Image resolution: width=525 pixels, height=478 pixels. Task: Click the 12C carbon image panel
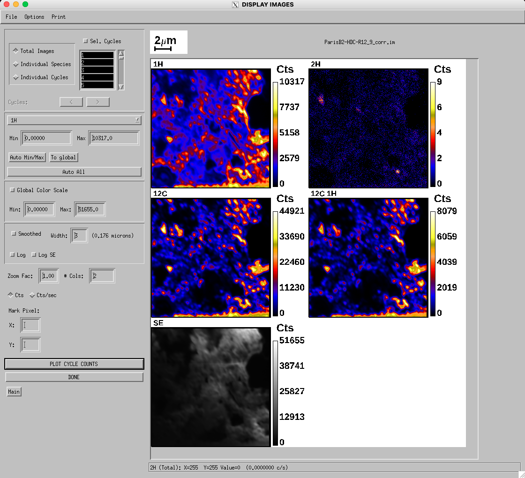coord(211,257)
